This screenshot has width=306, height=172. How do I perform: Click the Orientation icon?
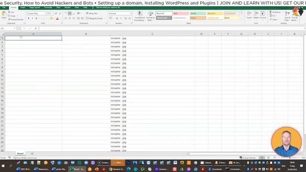point(78,13)
